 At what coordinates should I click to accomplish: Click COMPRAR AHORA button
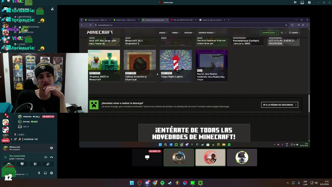point(269,33)
